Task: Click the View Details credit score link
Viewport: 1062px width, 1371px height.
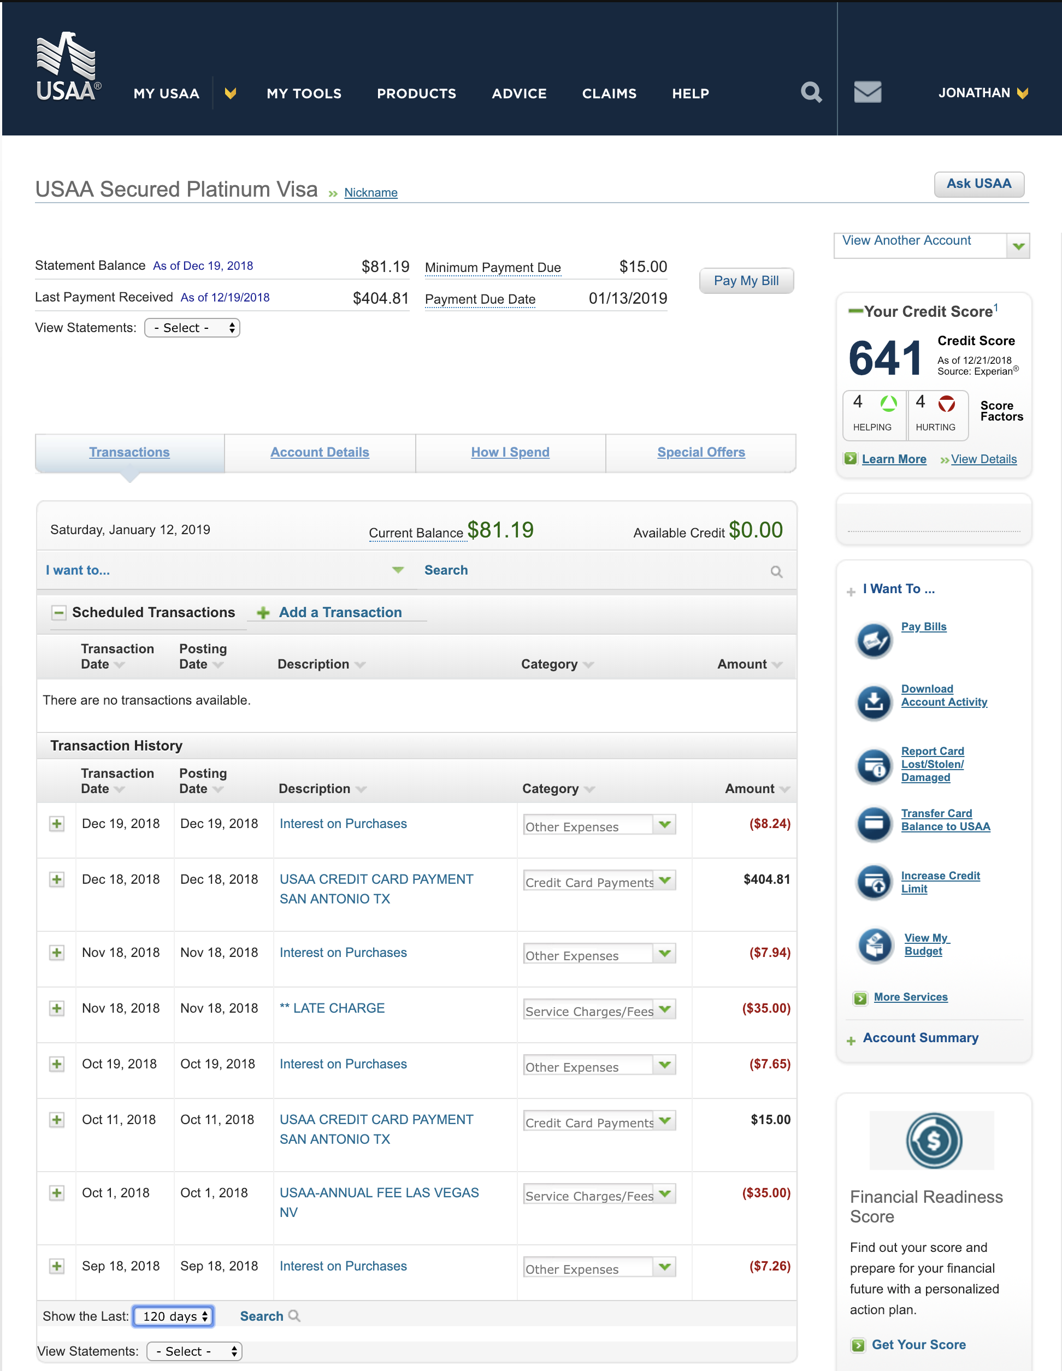Action: pos(983,459)
